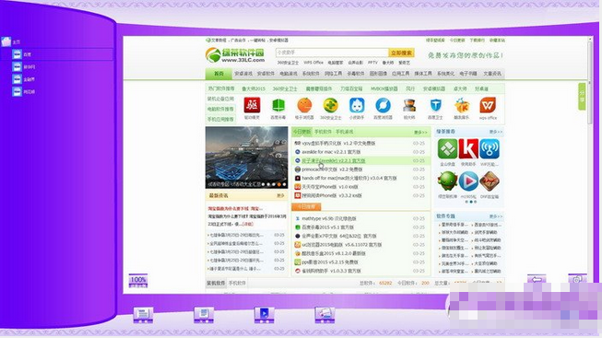The height and width of the screenshot is (338, 602).
Task: Open 'avmkle for mac v2.2.1' list entry
Action: 331,152
